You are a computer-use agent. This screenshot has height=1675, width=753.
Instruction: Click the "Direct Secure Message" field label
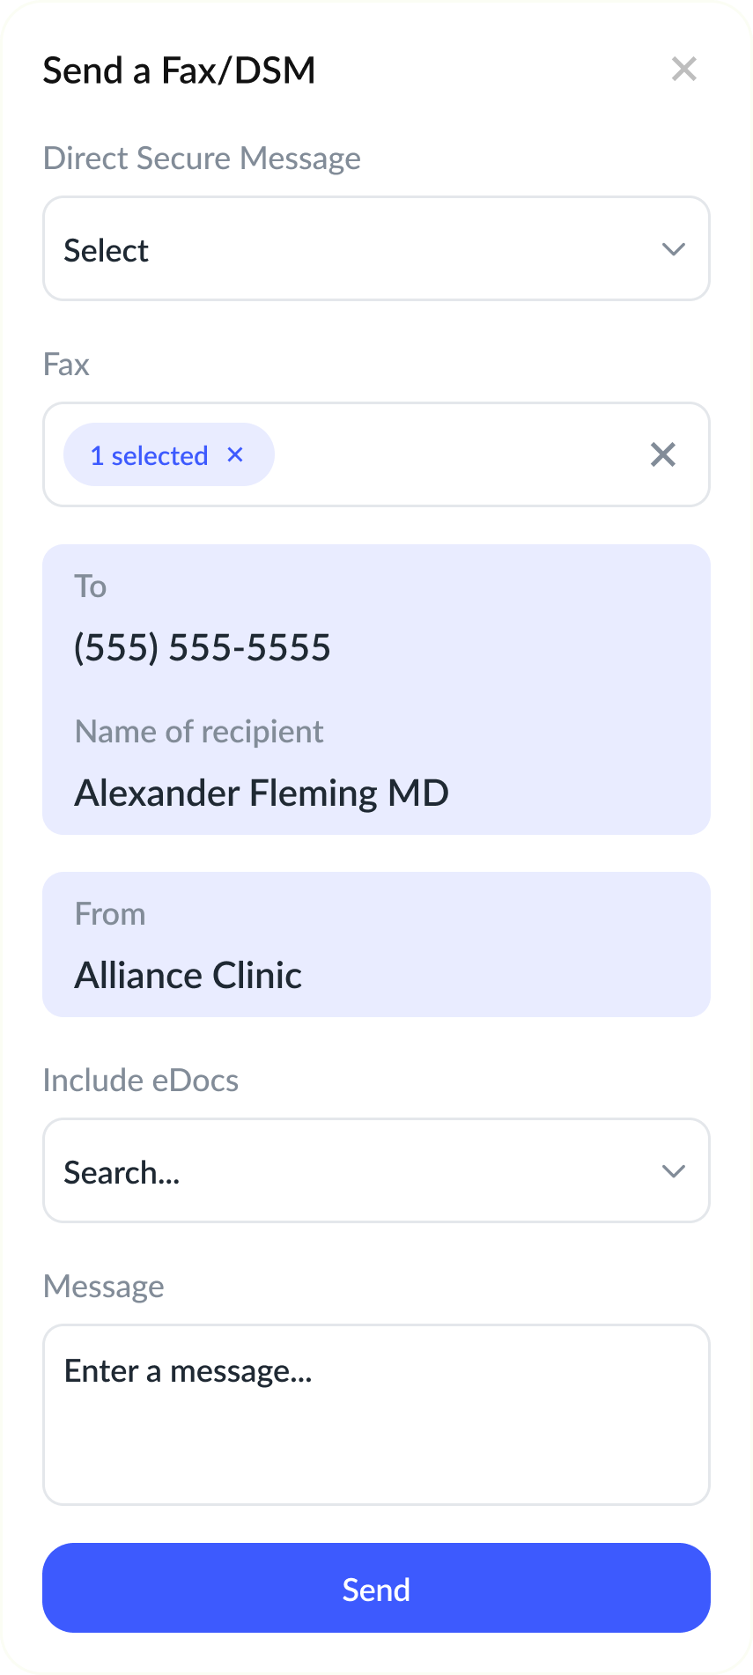click(x=202, y=159)
